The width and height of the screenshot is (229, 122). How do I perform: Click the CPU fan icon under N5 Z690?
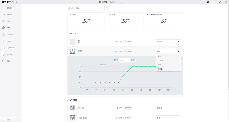pyautogui.click(x=73, y=118)
